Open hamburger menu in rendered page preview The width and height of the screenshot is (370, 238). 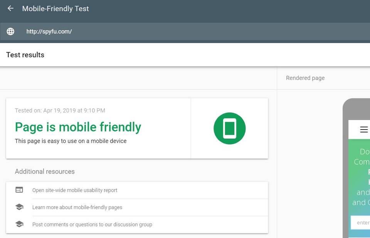[x=364, y=130]
